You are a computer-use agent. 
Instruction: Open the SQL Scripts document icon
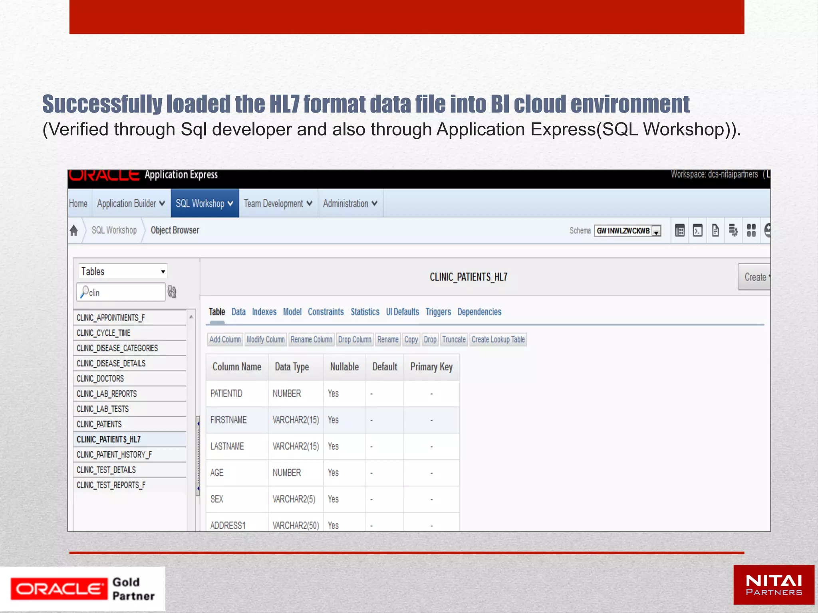click(715, 230)
